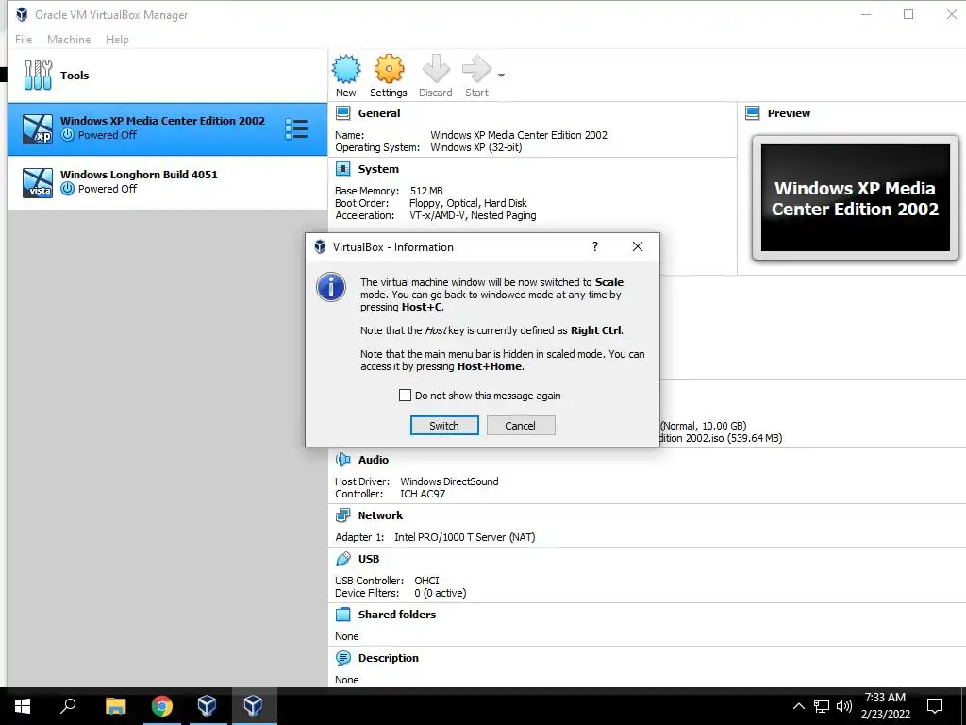Click the first VirtualBox taskbar icon

(x=207, y=706)
